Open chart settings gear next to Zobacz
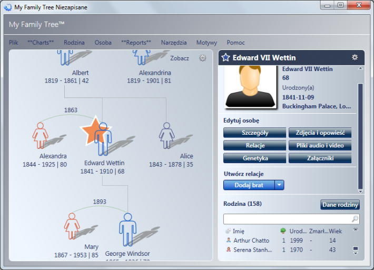Screen dimensions: 374x270 point(202,58)
